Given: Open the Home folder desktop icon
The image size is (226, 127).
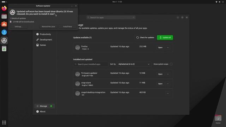Looking at the screenshot, I should coord(218,119).
